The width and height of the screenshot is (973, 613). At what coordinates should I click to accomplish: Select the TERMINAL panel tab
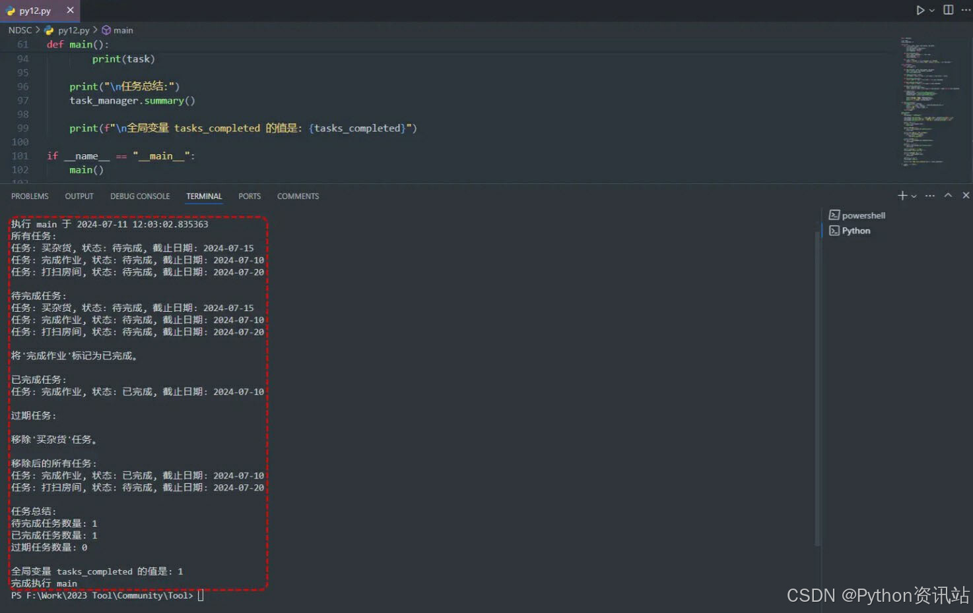pyautogui.click(x=204, y=196)
